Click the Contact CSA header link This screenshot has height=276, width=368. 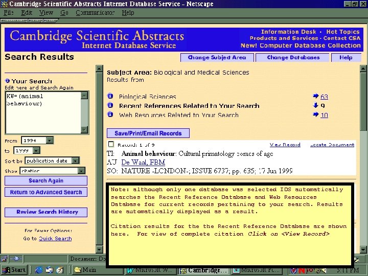[342, 38]
